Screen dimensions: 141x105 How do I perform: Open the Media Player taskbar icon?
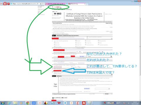coord(21,103)
